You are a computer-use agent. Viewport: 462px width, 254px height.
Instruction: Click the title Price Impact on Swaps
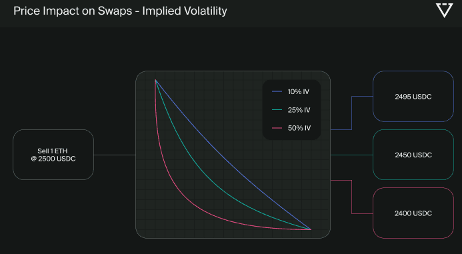[x=72, y=11]
